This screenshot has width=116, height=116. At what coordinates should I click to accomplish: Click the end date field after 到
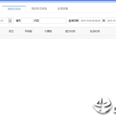pos(111,21)
